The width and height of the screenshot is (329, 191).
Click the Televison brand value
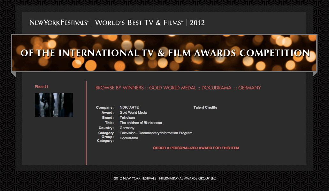[x=127, y=118]
